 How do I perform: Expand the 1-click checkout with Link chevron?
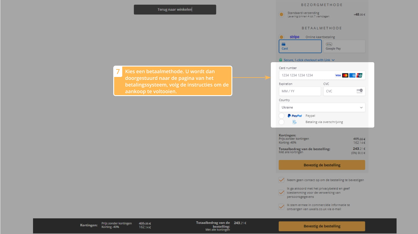click(x=333, y=60)
